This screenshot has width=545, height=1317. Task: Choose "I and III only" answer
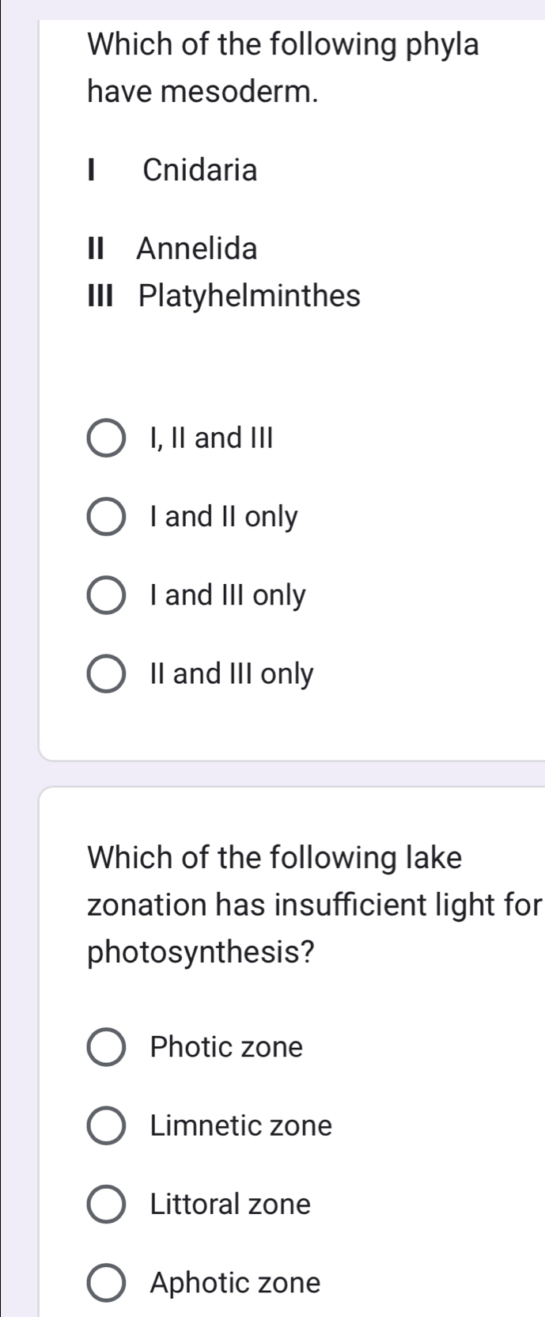click(x=107, y=594)
